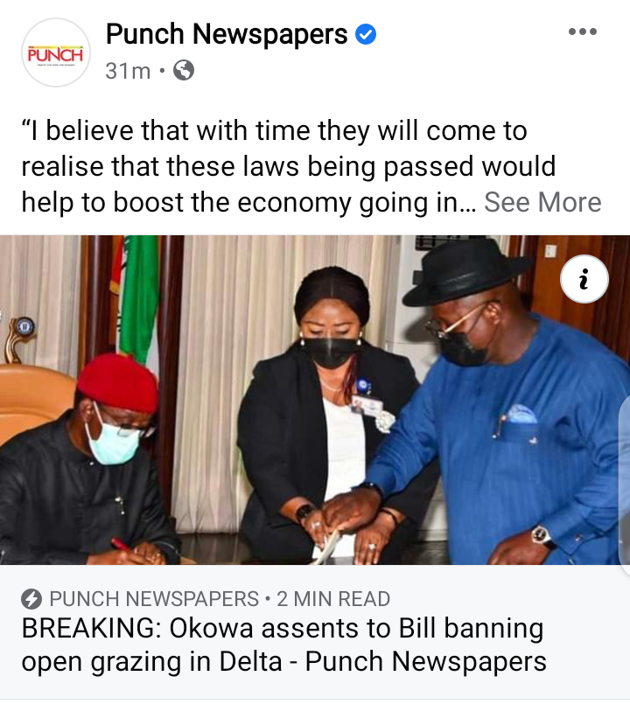
Task: Tap the masked woman in black blazer
Action: (329, 413)
